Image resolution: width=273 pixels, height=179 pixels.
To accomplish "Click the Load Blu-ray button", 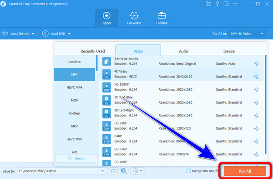I will tap(15, 34).
